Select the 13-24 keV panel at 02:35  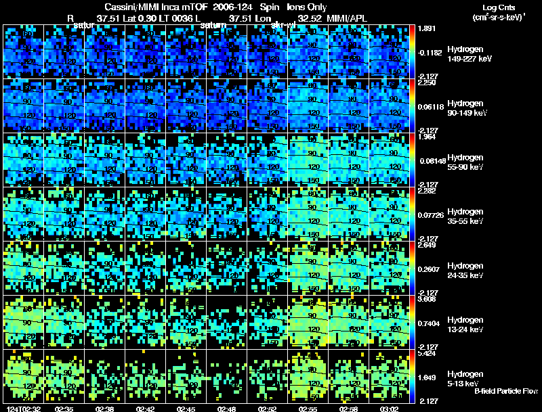tap(64, 322)
